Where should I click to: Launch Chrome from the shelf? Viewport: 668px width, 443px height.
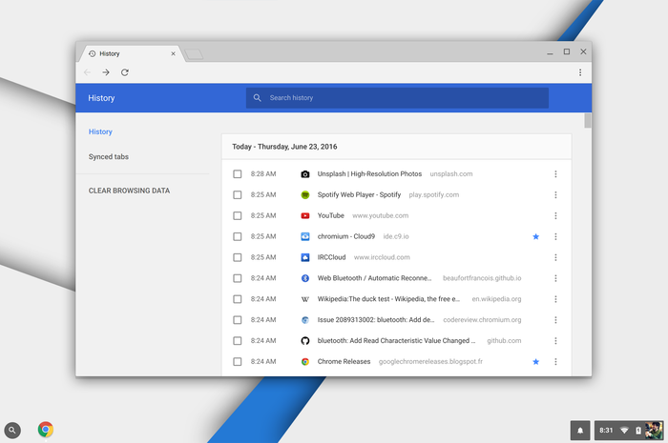point(46,430)
